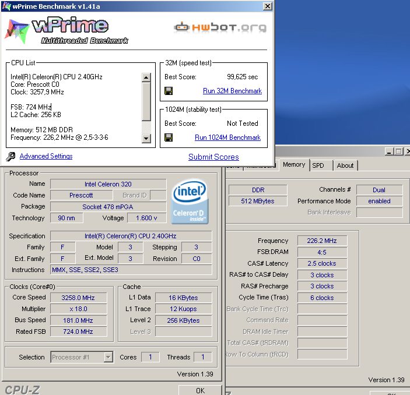Click the 'FSB: 724 MHz' line in CPU List

pyautogui.click(x=31, y=107)
